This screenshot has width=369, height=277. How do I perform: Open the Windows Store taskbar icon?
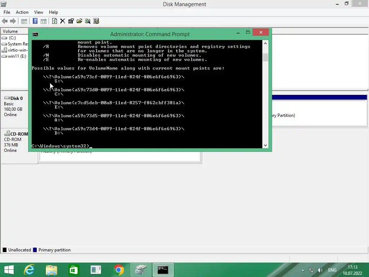pos(74,270)
